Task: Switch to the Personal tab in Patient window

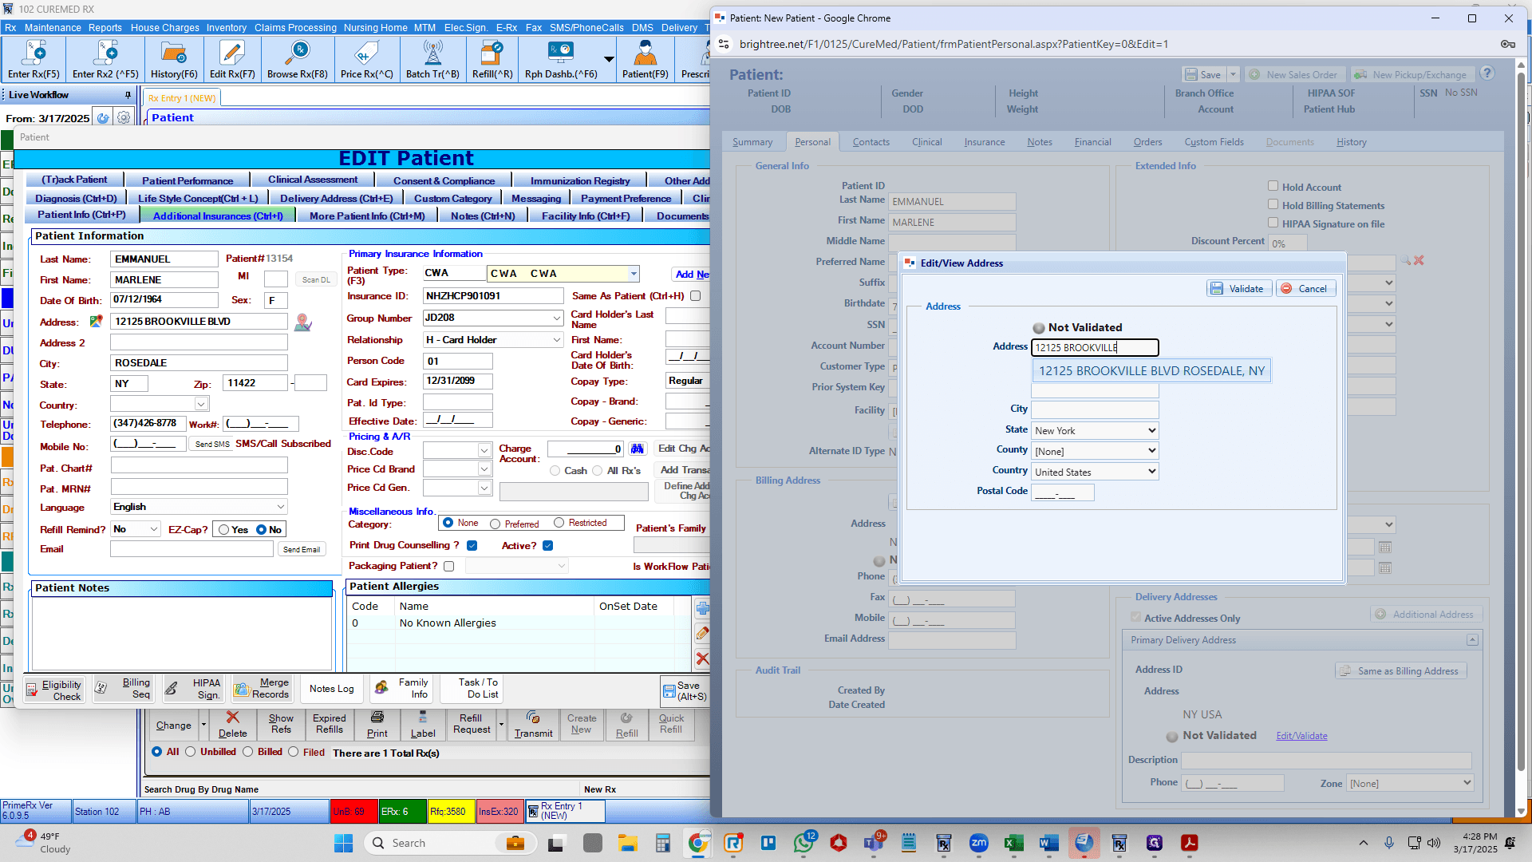Action: pyautogui.click(x=812, y=142)
